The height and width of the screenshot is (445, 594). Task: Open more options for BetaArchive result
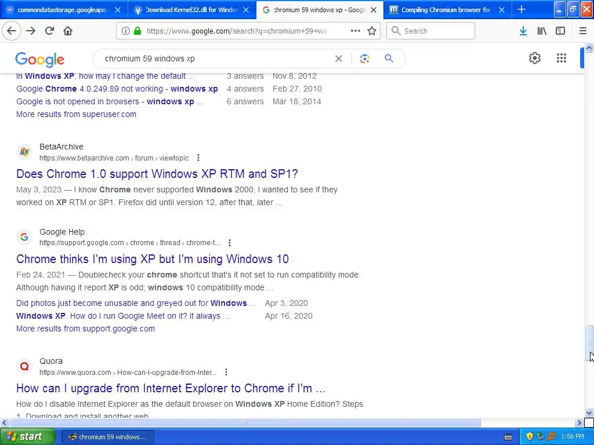(198, 158)
